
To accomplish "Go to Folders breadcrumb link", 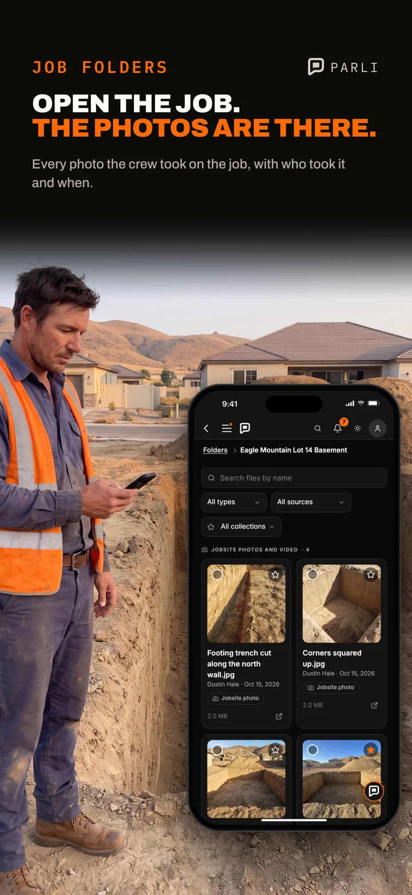I will (x=215, y=450).
